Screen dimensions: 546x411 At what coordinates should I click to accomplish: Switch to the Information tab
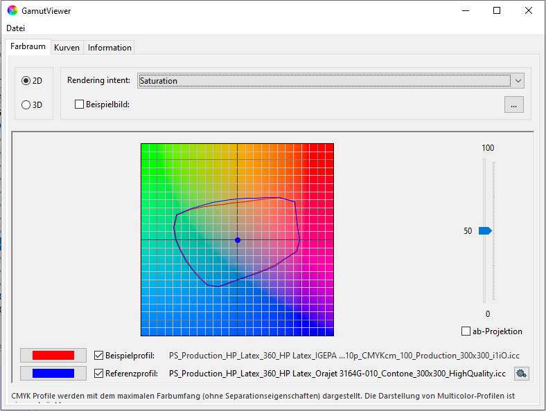[109, 48]
